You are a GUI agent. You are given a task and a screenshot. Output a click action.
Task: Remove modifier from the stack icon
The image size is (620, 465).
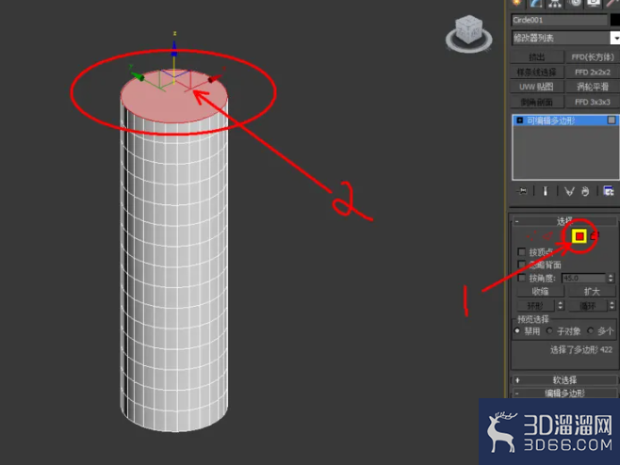tap(585, 192)
